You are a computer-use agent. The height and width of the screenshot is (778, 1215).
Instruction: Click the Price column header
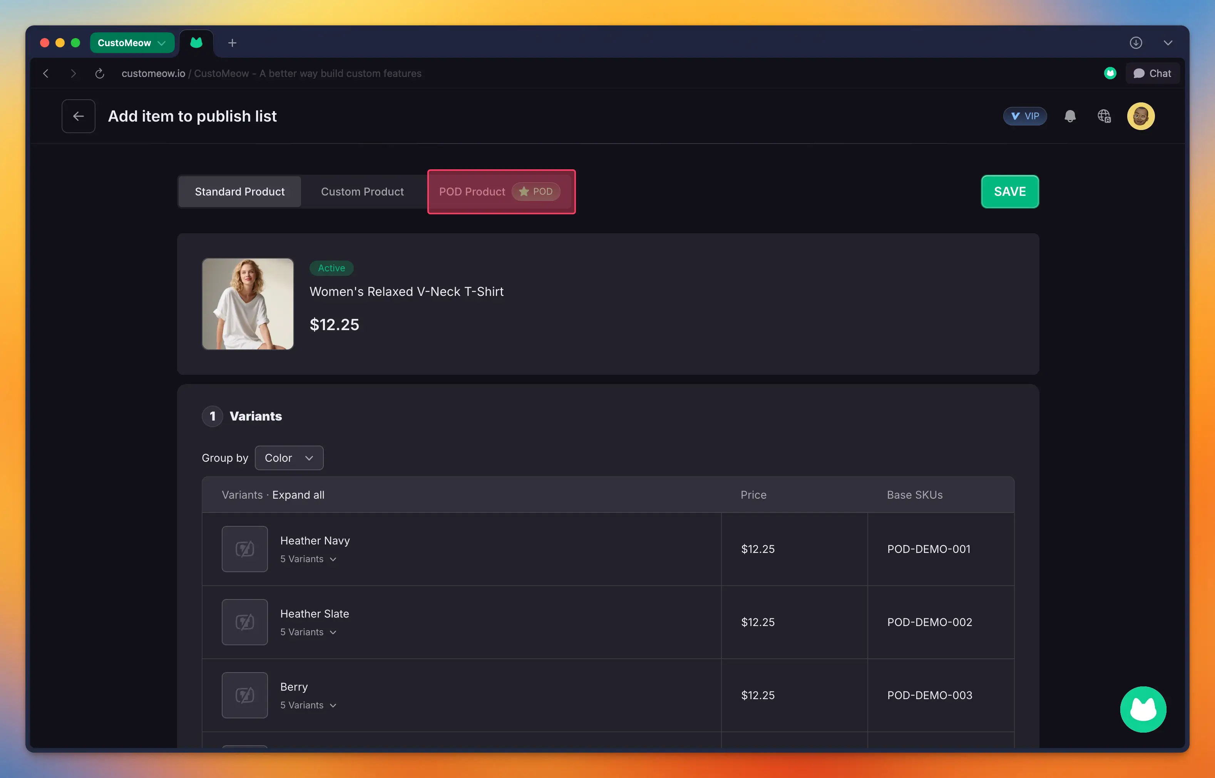753,495
